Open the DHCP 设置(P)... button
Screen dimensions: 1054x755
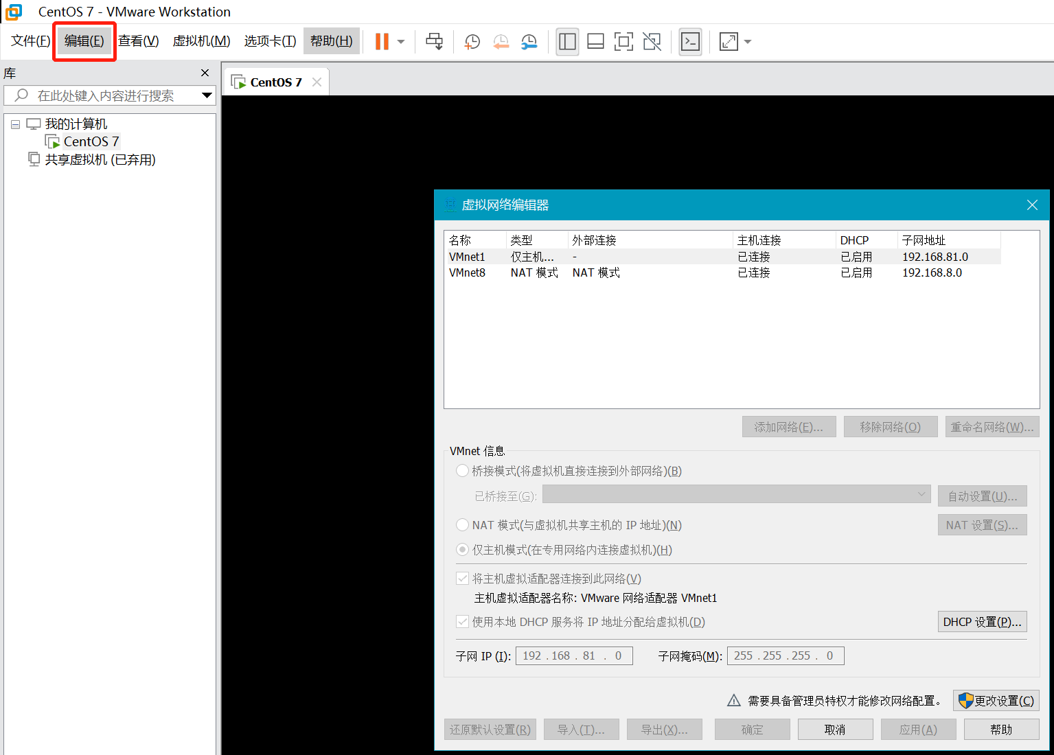[983, 622]
